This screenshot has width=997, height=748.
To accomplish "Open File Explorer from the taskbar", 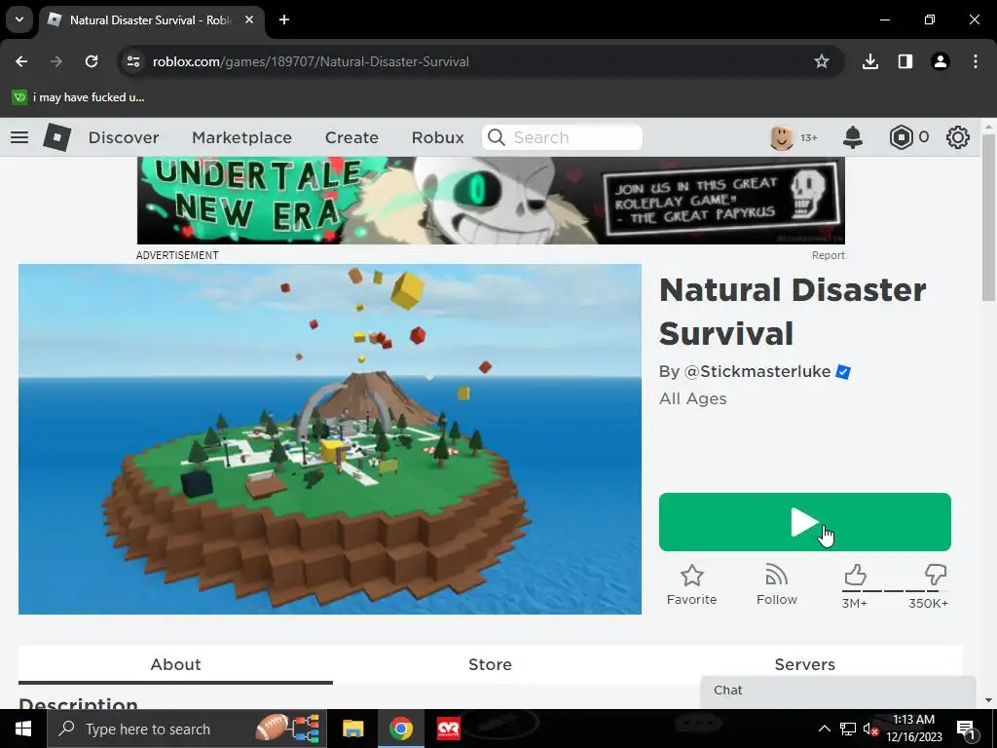I will [x=352, y=729].
